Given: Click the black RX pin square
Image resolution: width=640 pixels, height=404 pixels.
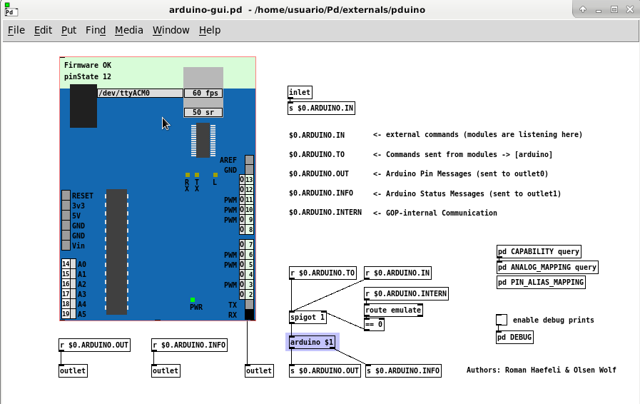Looking at the screenshot, I should tap(249, 315).
